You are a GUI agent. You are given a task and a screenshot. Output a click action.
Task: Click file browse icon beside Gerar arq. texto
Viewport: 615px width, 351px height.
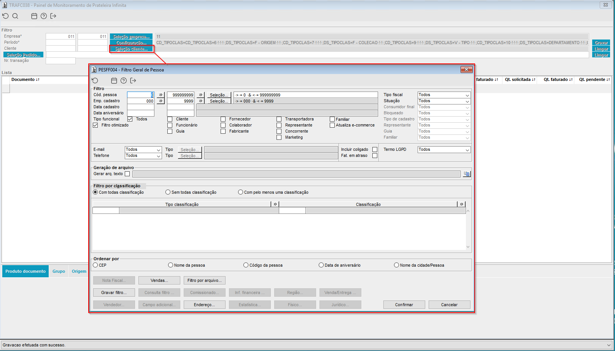coord(467,174)
